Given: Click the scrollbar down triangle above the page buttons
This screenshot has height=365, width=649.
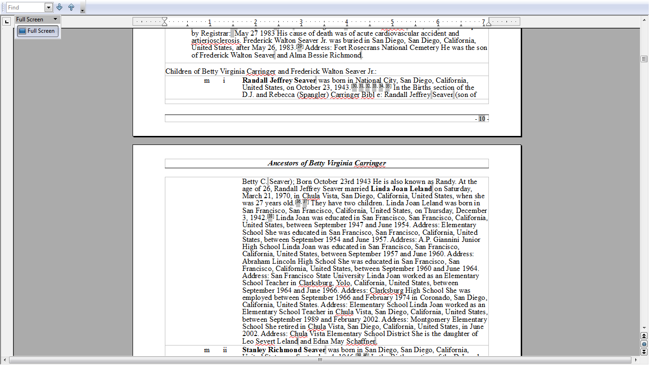Looking at the screenshot, I should click(644, 328).
